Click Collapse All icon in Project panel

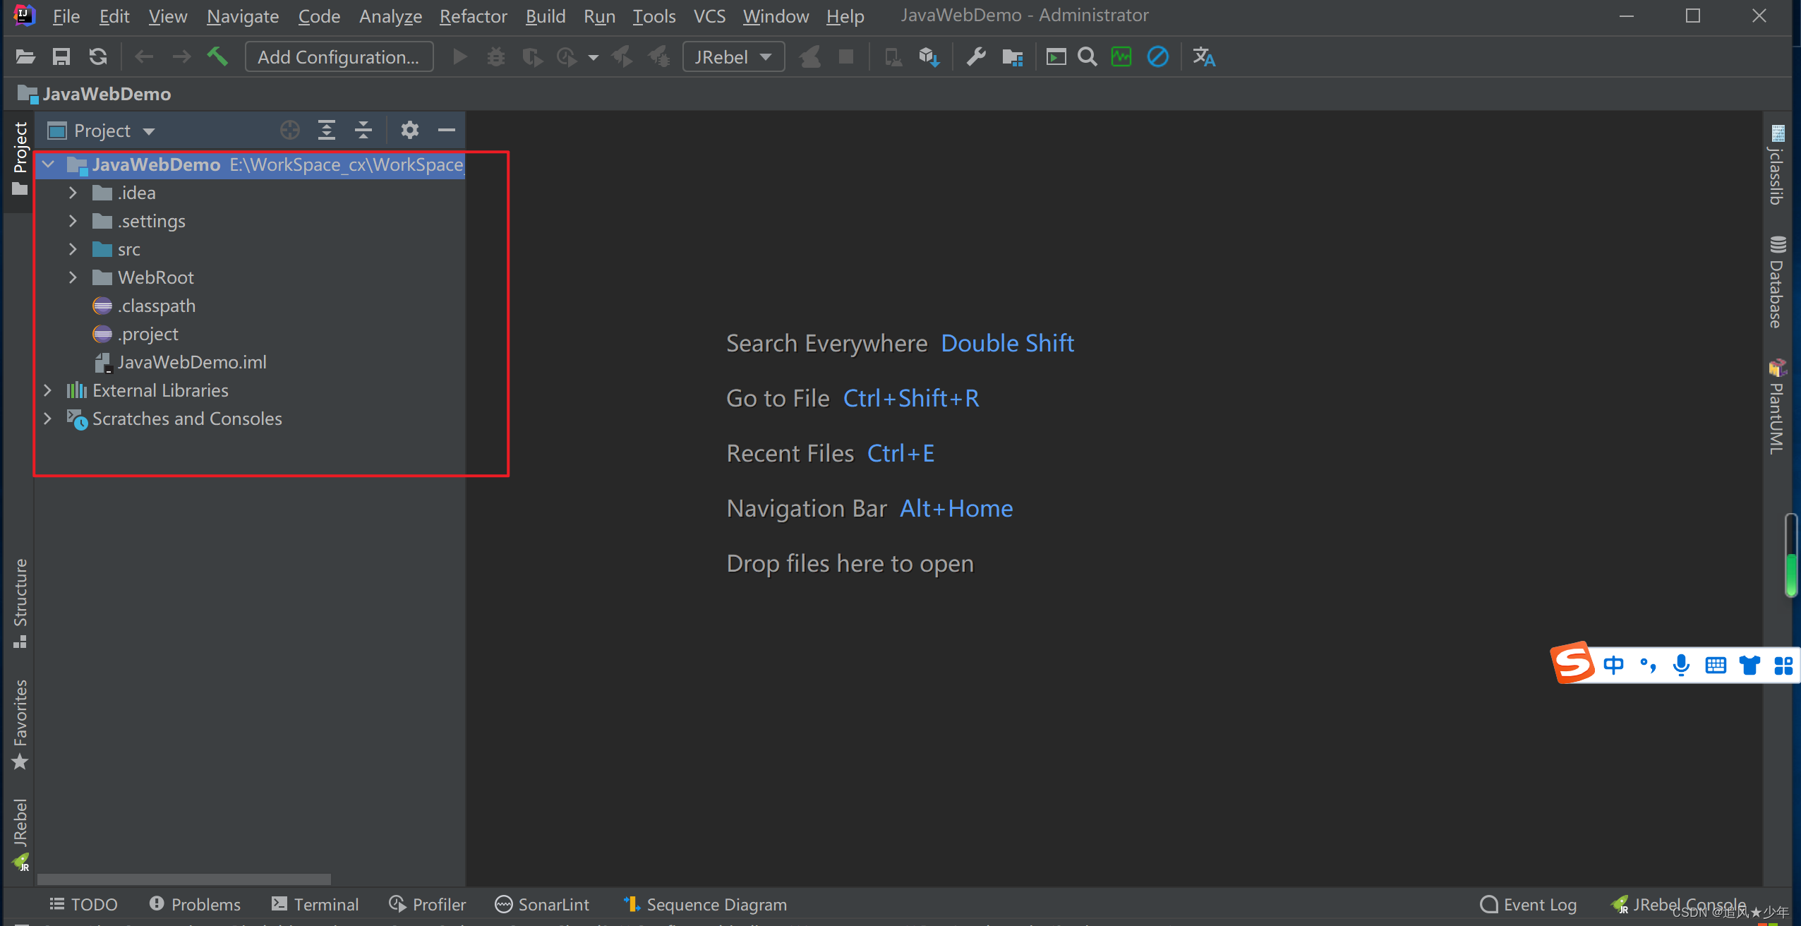[363, 130]
